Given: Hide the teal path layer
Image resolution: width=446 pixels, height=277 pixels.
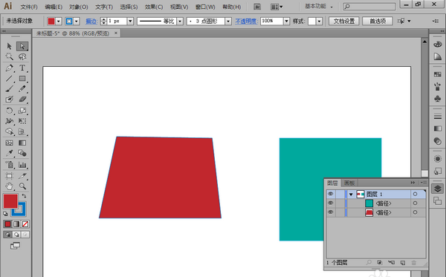Looking at the screenshot, I should coord(330,203).
